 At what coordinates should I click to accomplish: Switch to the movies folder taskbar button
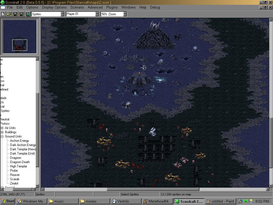pos(95,201)
